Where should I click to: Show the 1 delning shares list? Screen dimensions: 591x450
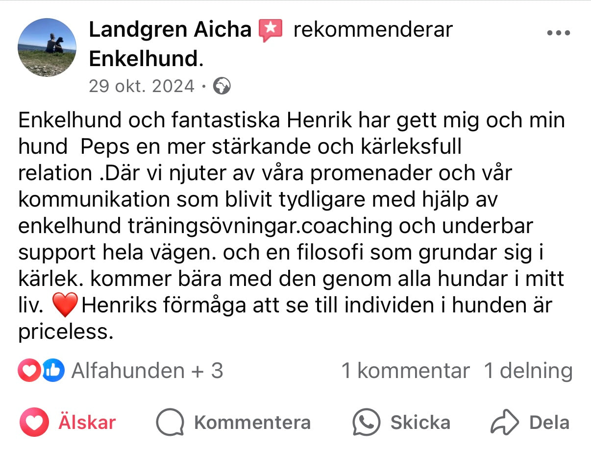tap(528, 371)
